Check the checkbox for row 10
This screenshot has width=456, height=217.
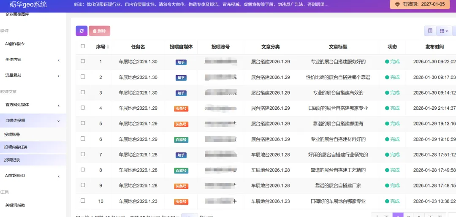[x=83, y=201]
